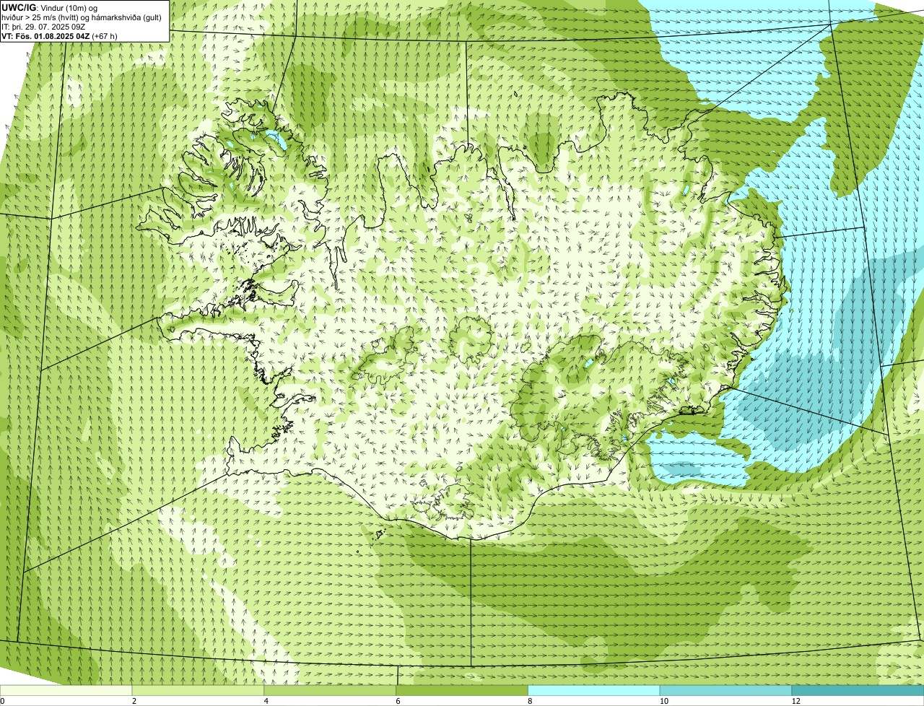Click the 'UWC/IG: Vindur (10m) og' title line

click(50, 8)
